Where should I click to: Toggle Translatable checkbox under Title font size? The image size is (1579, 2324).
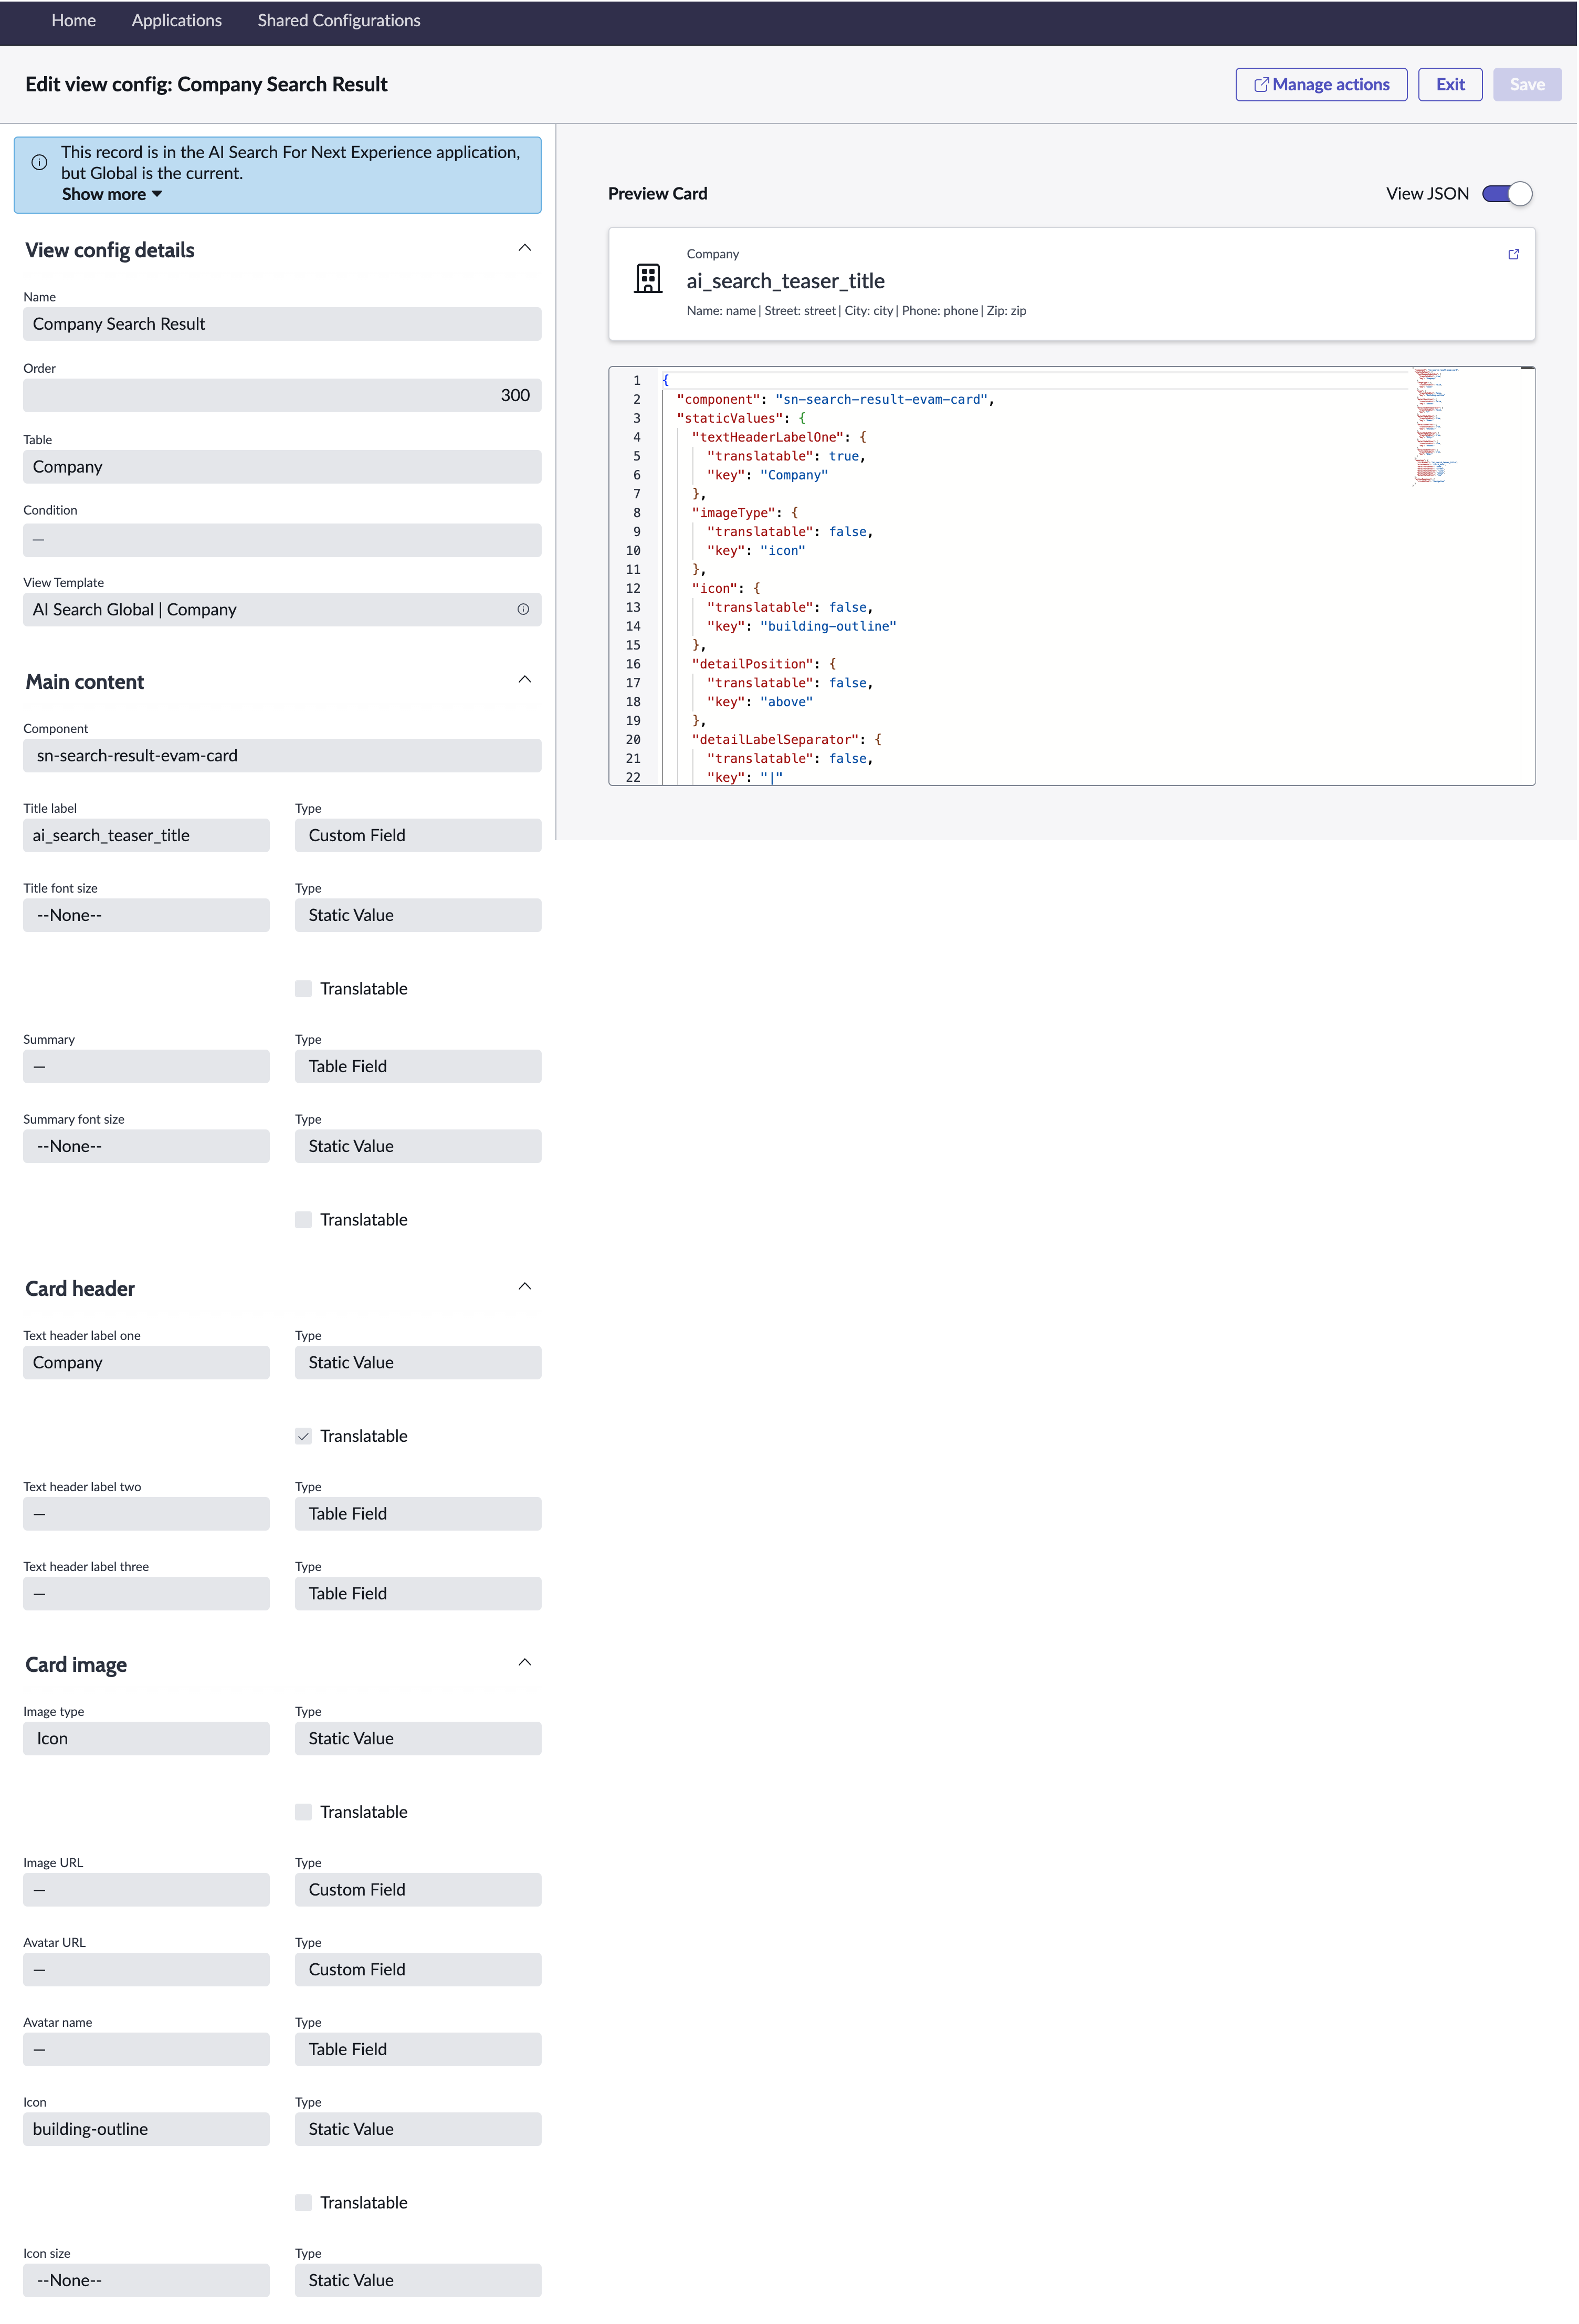click(x=303, y=988)
